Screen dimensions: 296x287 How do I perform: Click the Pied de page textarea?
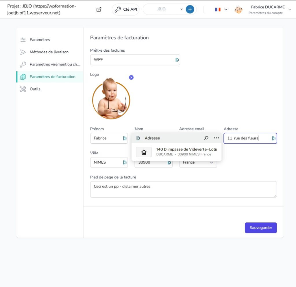click(184, 189)
